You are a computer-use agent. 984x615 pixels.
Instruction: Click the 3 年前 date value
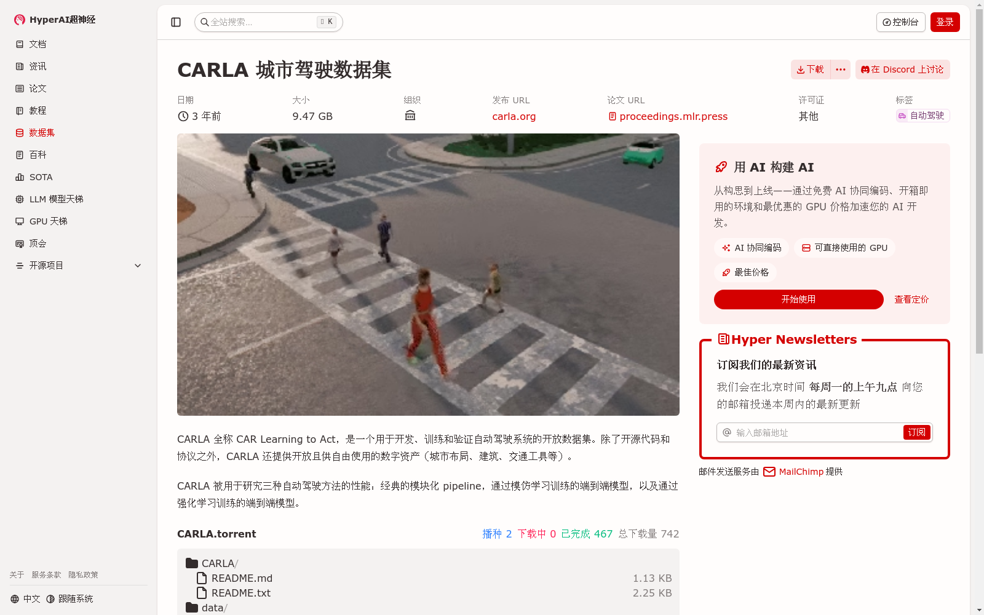pos(199,116)
